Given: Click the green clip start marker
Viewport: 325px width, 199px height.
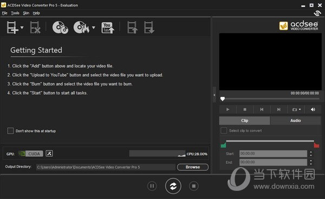Looking at the screenshot, I should (223, 145).
